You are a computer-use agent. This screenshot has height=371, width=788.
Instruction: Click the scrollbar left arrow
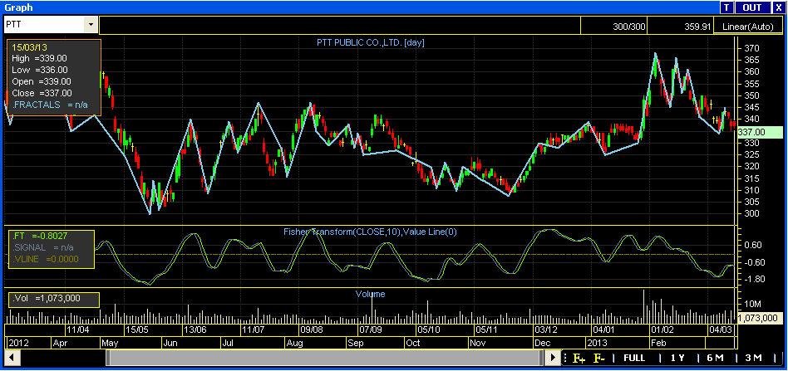(12, 358)
